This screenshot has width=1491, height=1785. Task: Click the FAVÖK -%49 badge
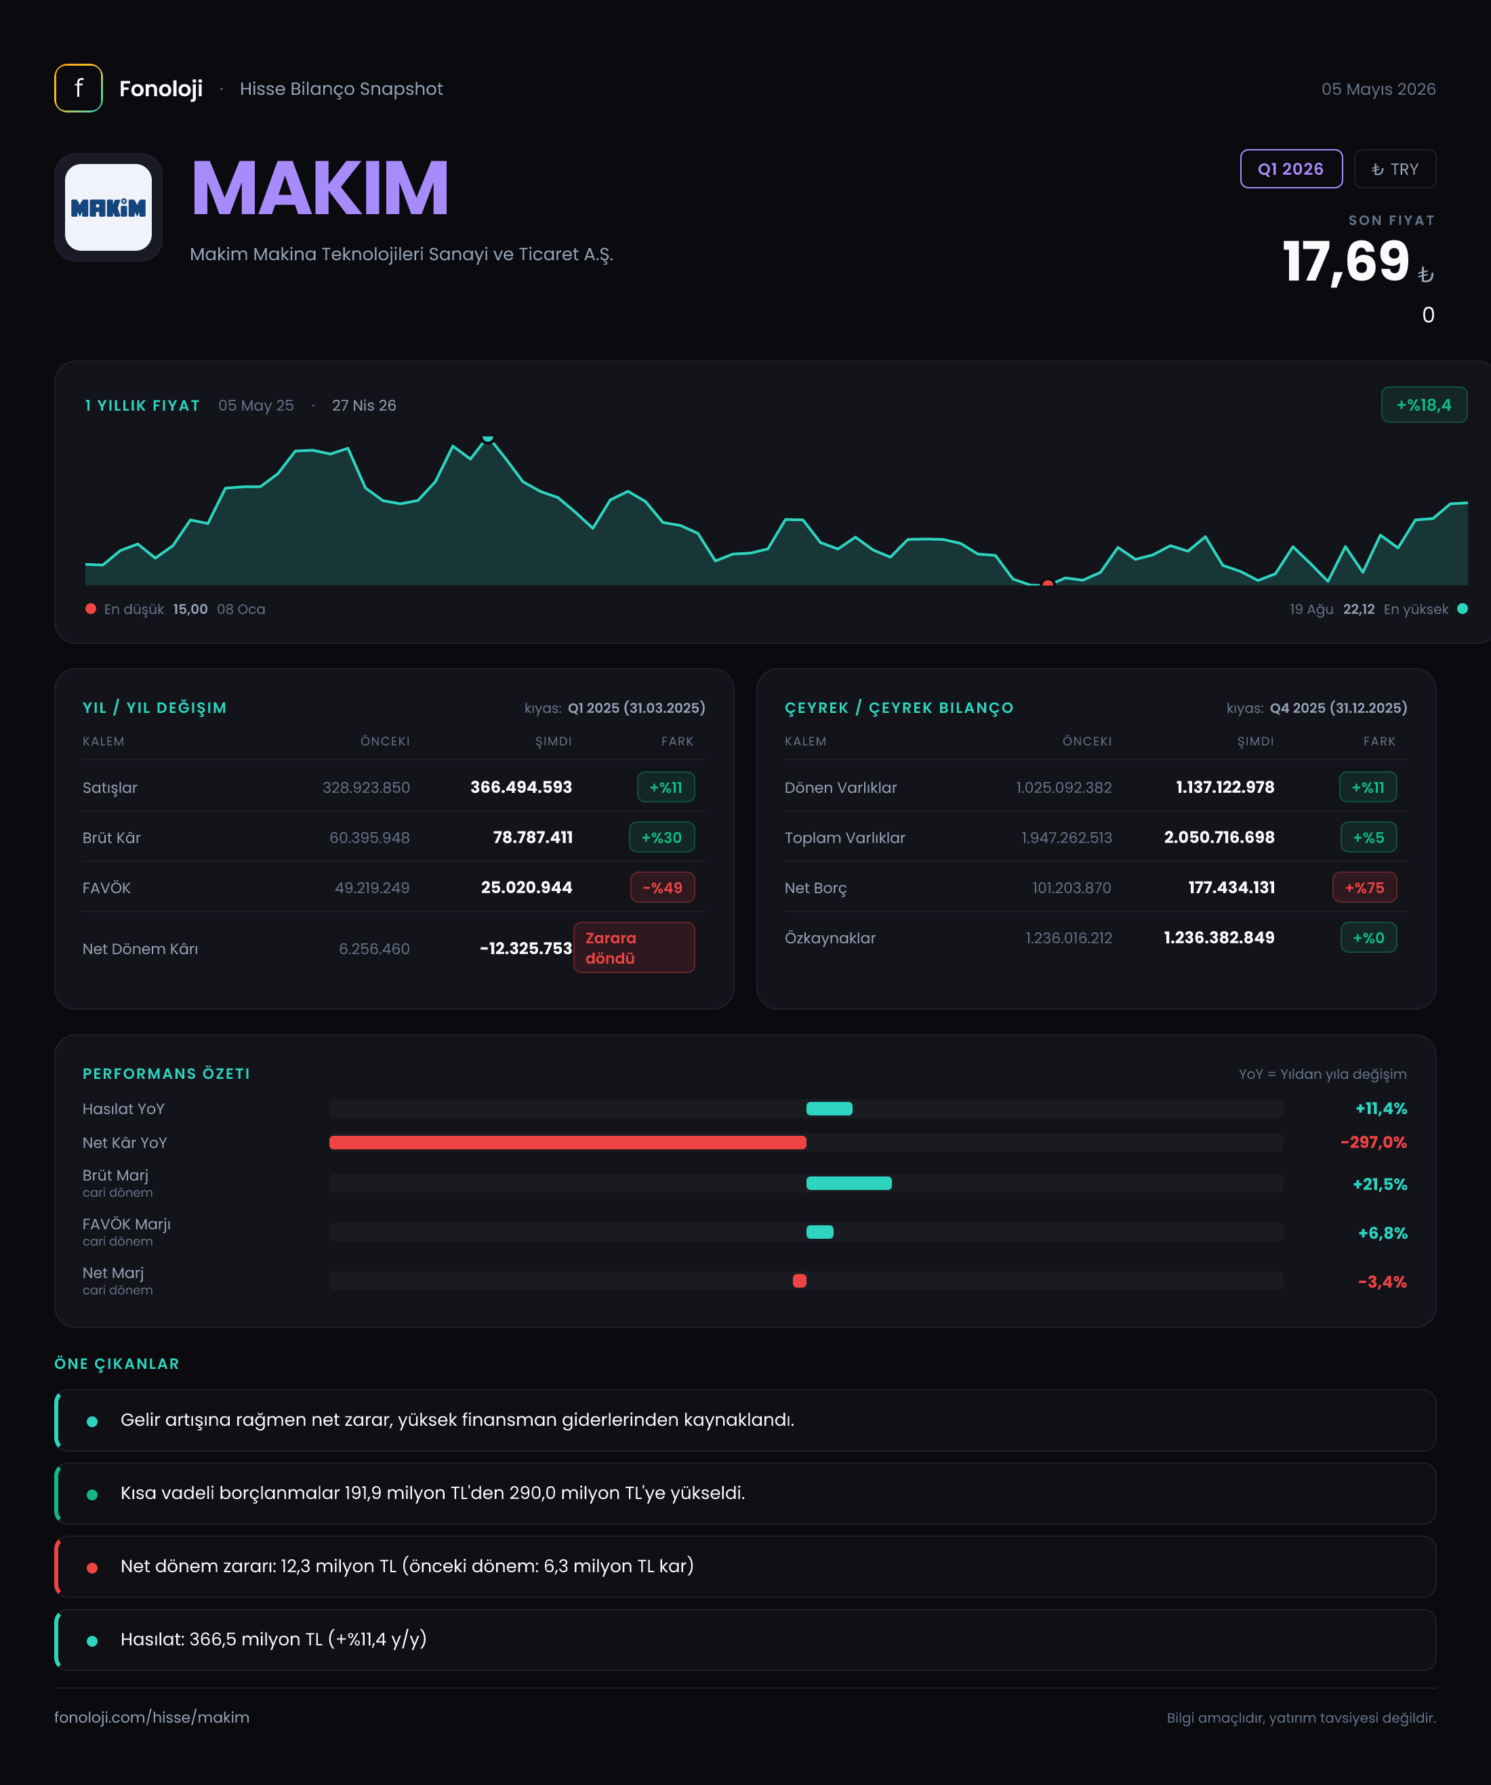point(662,887)
